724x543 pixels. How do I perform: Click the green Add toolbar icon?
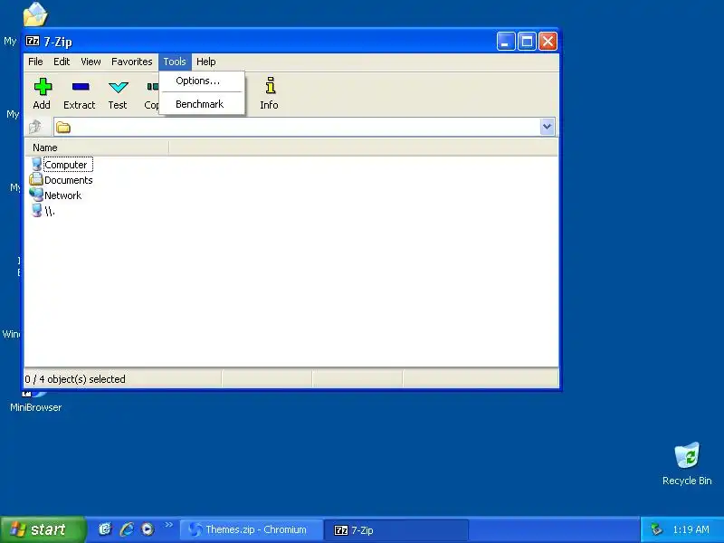point(43,87)
